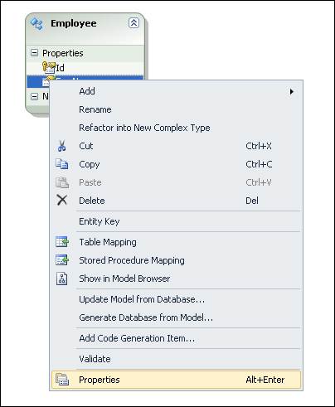The image size is (335, 407).
Task: Open the Add submenu arrow
Action: (292, 91)
